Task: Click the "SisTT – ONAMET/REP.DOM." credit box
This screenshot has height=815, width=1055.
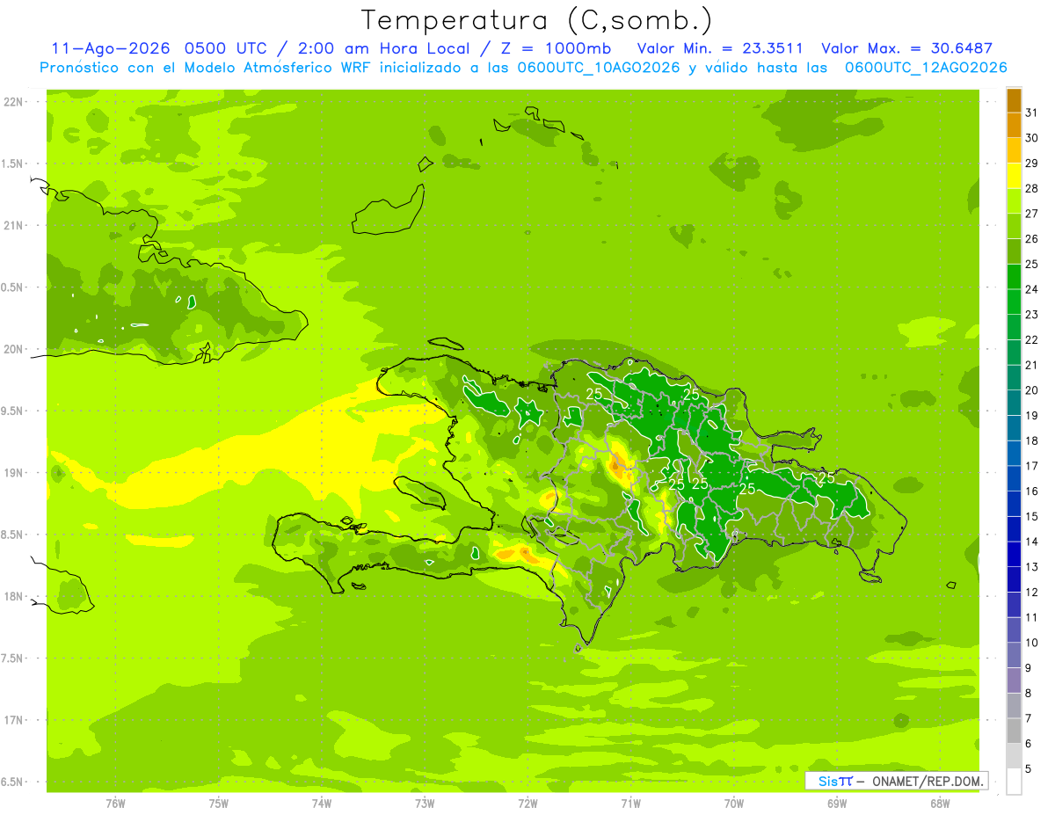Action: [x=896, y=781]
